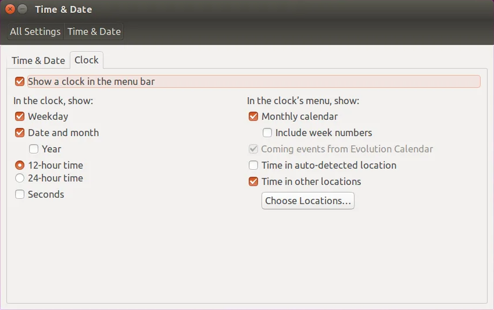Open Choose Locations dialog

(308, 201)
